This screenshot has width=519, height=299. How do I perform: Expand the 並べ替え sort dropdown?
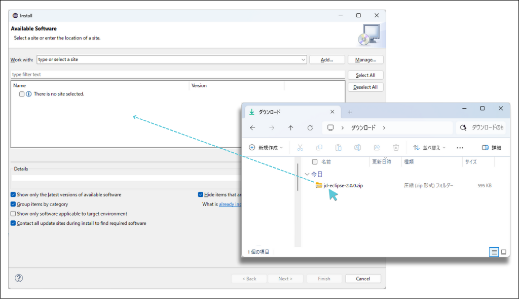[429, 148]
